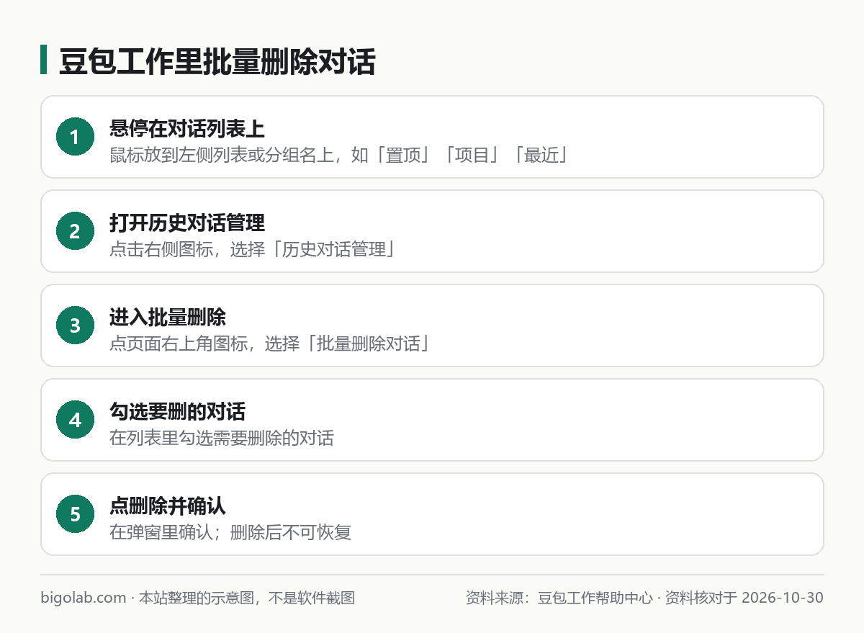Select the heading 悬停在对话列表上

click(x=187, y=130)
